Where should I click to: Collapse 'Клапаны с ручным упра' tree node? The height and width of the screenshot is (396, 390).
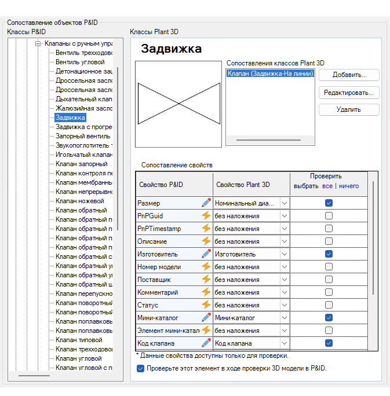pyautogui.click(x=38, y=43)
